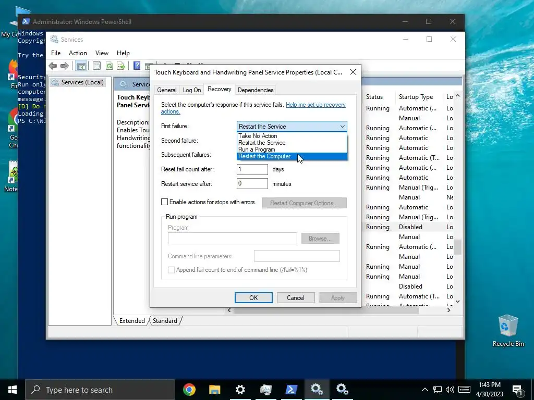Toggle the Show/Hide Console Tree toolbar icon
This screenshot has height=400, width=534.
81,66
